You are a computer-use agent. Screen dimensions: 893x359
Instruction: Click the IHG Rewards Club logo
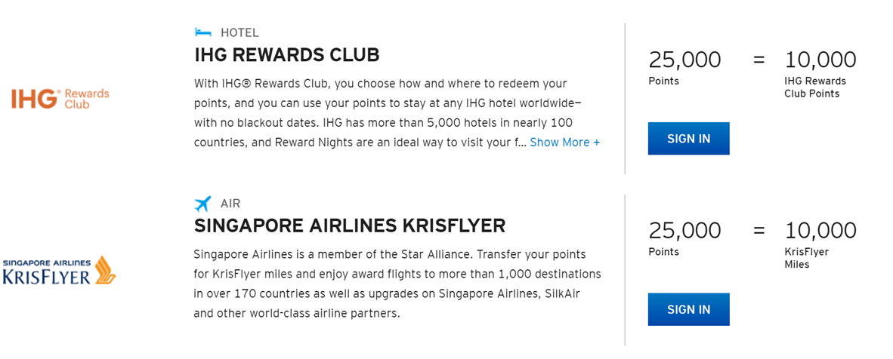(x=60, y=98)
